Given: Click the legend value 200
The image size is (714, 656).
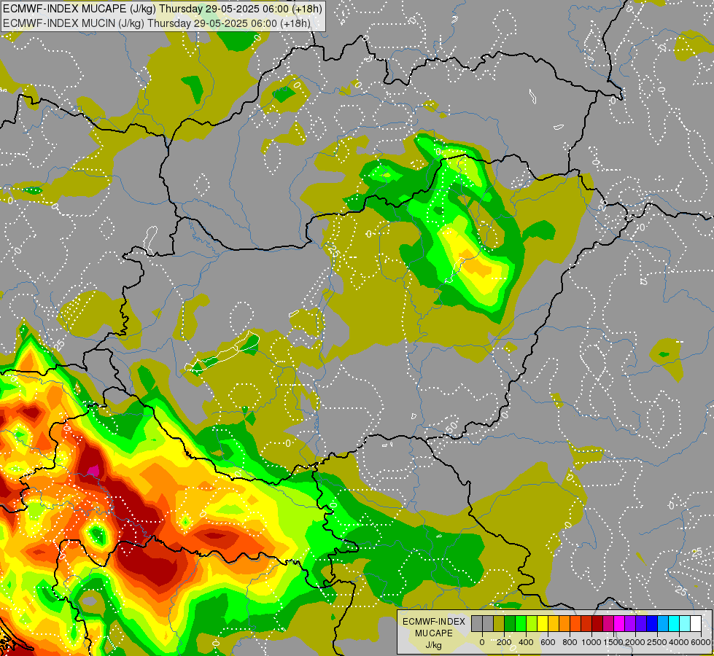Looking at the screenshot, I should click(x=504, y=642).
